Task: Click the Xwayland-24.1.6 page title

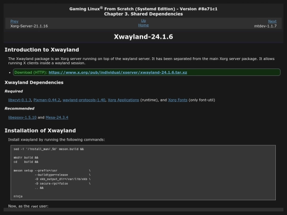Action: click(143, 37)
